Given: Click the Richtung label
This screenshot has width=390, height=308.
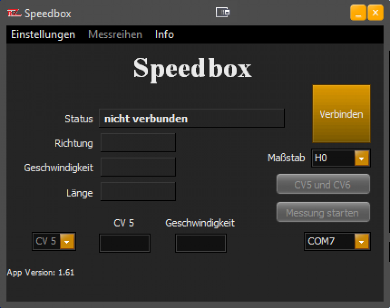Looking at the screenshot, I should 74,143.
